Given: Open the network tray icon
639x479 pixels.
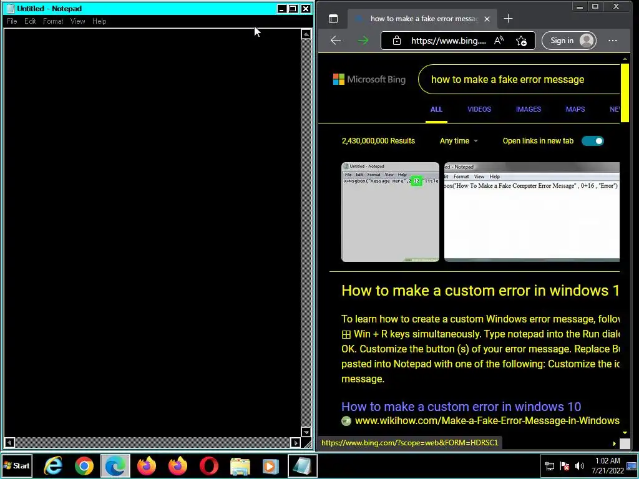Looking at the screenshot, I should click(549, 466).
